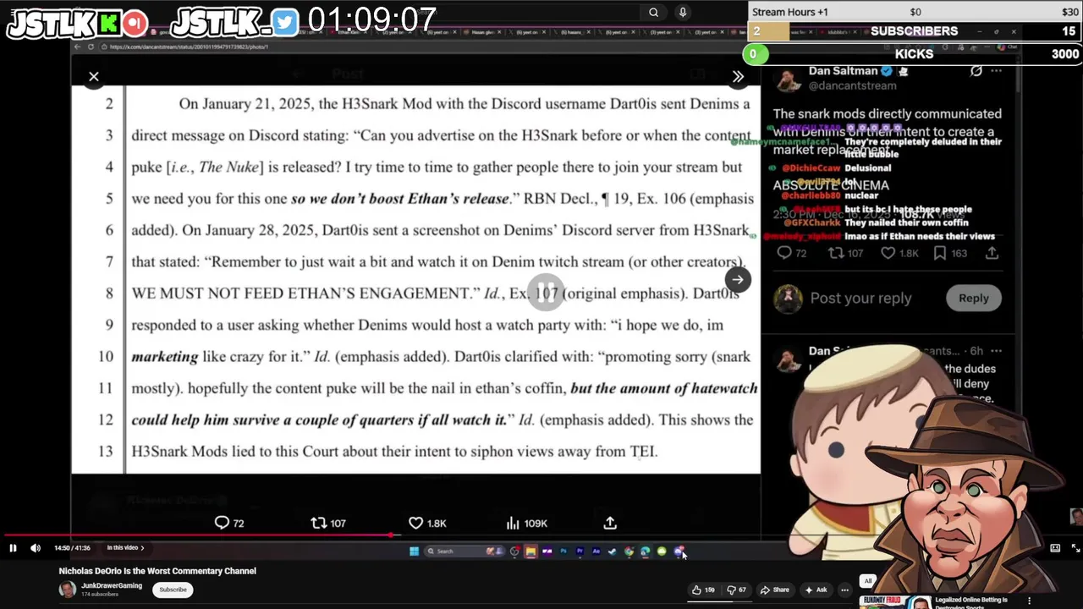Open the three-dot menu on Dan Saltman's post

coord(997,71)
